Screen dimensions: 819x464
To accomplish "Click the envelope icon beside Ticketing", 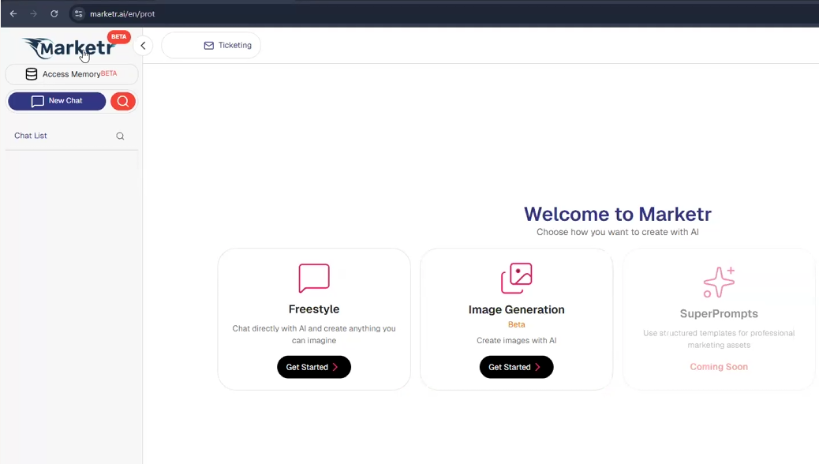I will [x=209, y=46].
